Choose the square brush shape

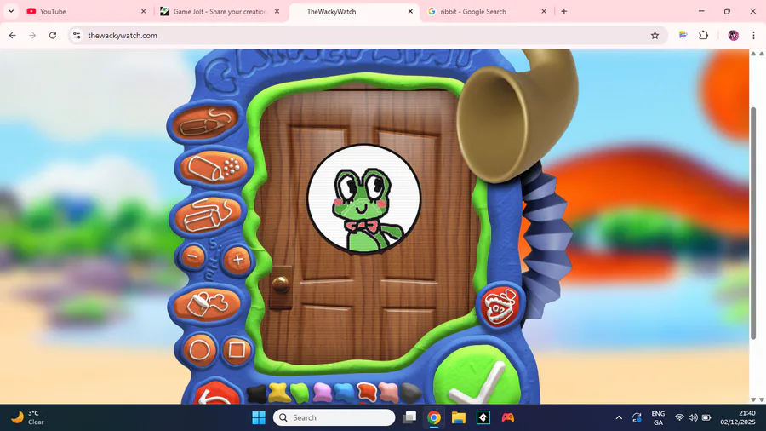(237, 350)
